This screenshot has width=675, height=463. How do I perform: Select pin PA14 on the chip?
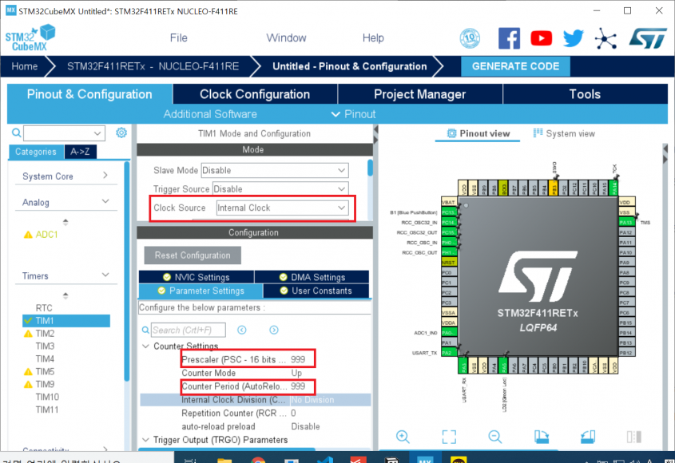click(613, 188)
